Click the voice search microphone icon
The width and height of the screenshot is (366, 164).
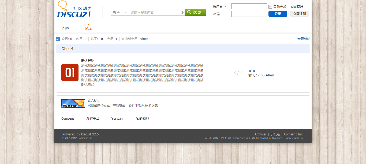182,12
